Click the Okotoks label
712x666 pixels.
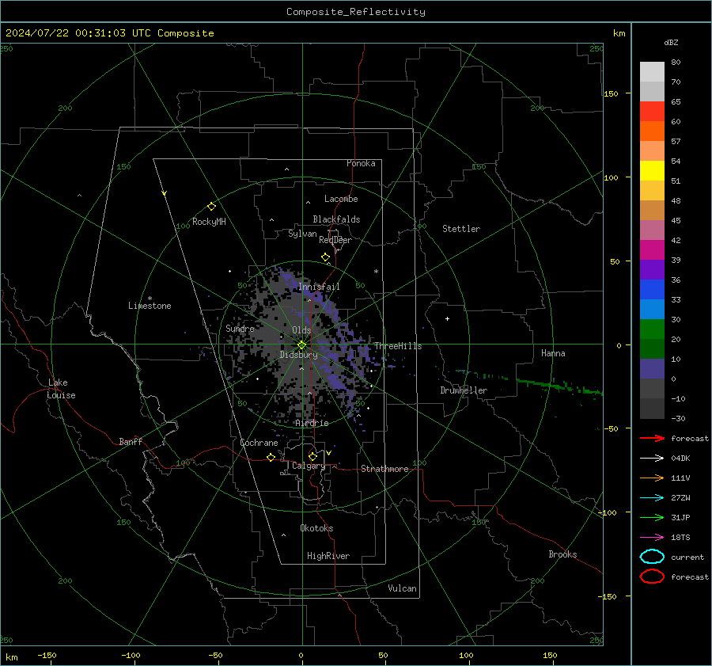pyautogui.click(x=316, y=528)
